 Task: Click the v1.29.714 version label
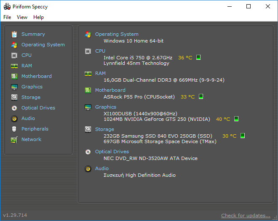[15, 215]
